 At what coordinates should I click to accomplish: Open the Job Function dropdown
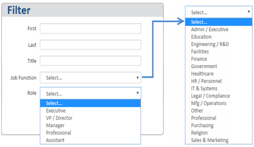(x=91, y=78)
